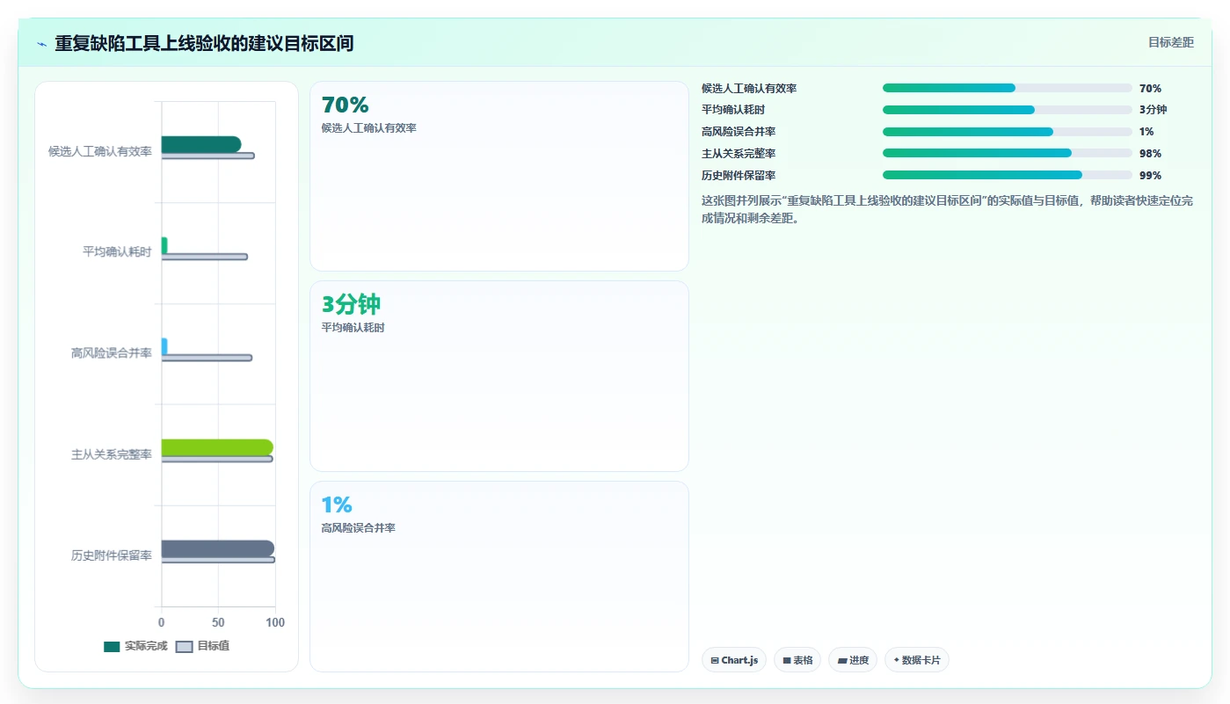Click the 进度 tag chip
The height and width of the screenshot is (704, 1230).
click(x=853, y=660)
